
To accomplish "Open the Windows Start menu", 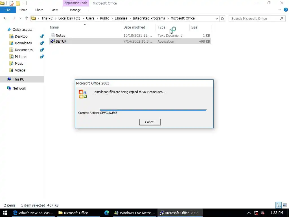I will pyautogui.click(x=5, y=213).
